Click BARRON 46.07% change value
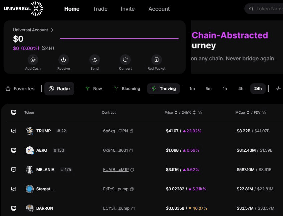This screenshot has width=283, height=216. tap(200, 208)
